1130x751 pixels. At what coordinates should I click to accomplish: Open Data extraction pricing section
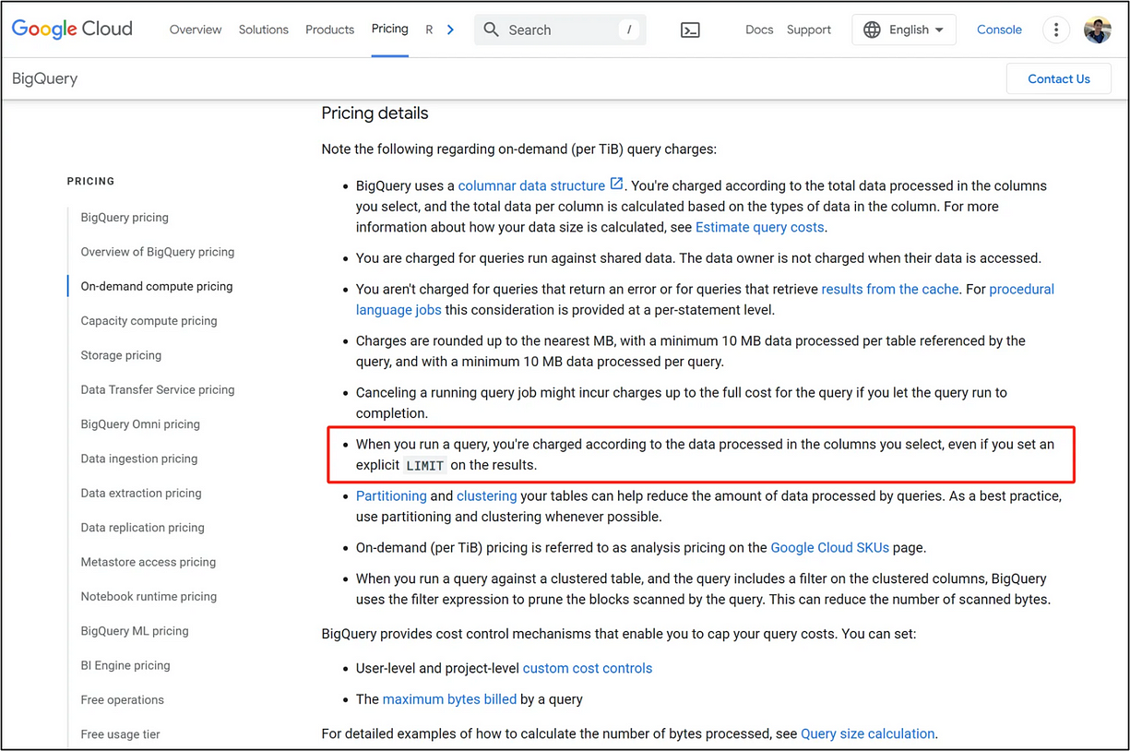[x=141, y=493]
